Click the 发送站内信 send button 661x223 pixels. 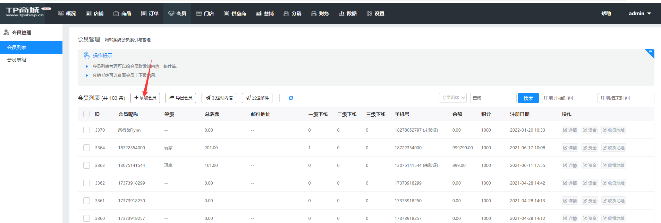(219, 98)
